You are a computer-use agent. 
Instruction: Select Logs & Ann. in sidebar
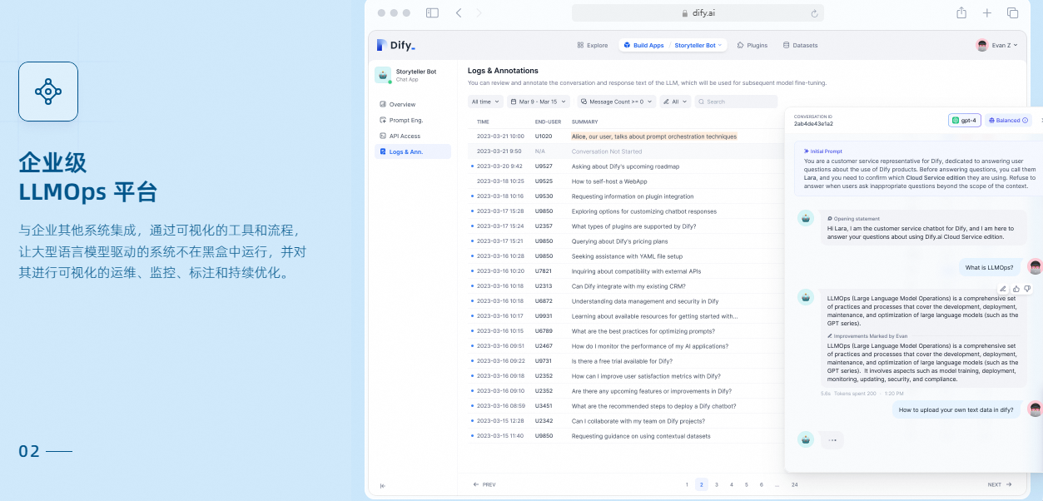pyautogui.click(x=413, y=151)
